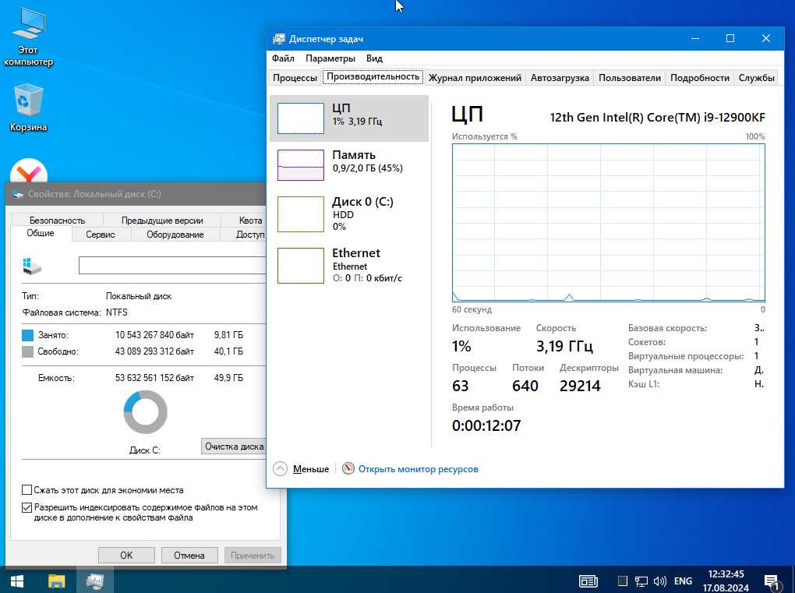Switch to the Автозагрузка tab
The width and height of the screenshot is (795, 593).
pos(560,78)
